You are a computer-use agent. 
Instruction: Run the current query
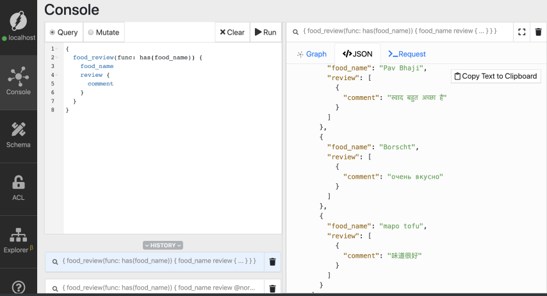(265, 32)
